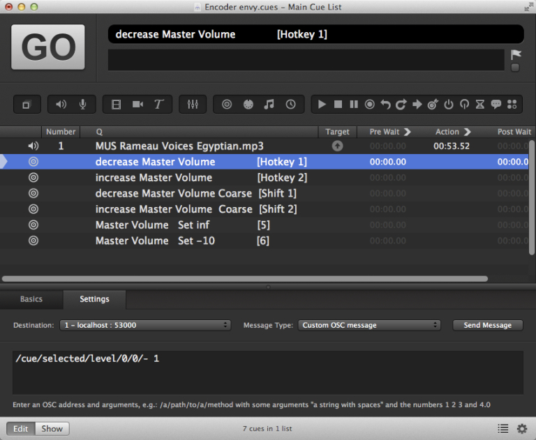
Task: Add a Memo cue with speech bubble
Action: click(496, 105)
